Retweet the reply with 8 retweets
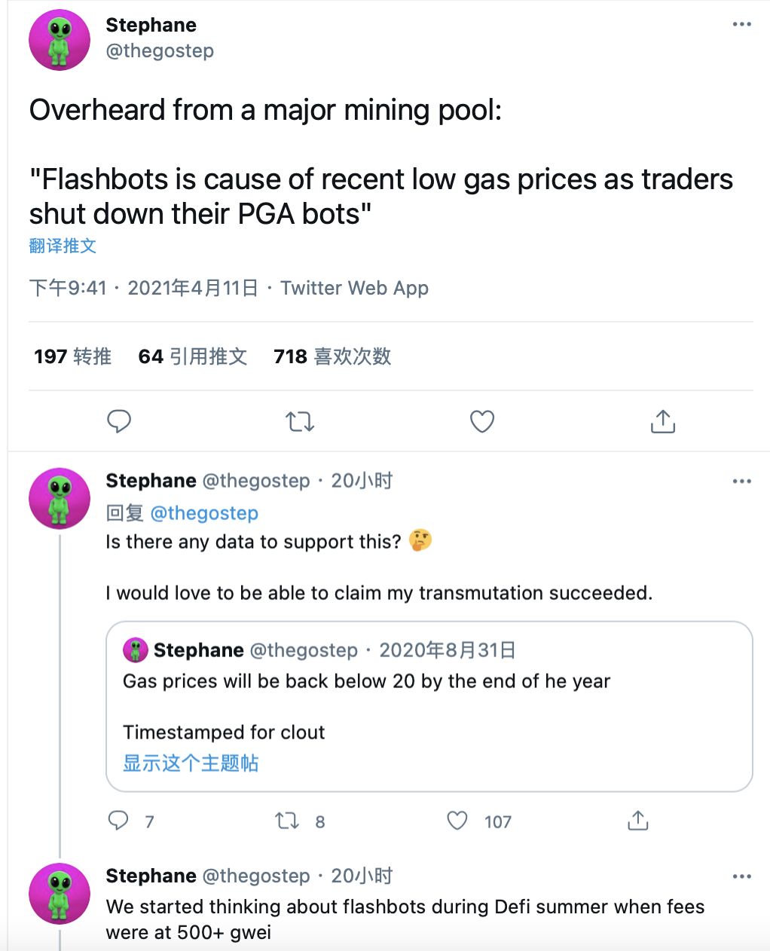The width and height of the screenshot is (770, 951). click(x=287, y=821)
